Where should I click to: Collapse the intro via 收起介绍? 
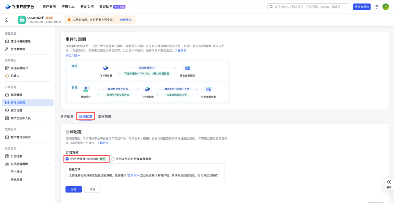73,55
